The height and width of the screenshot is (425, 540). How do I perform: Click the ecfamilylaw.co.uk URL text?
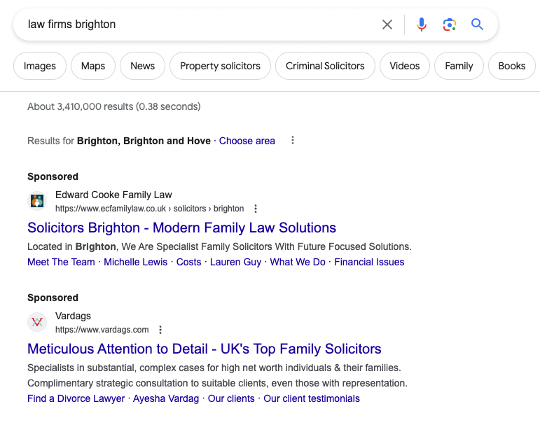pos(149,209)
